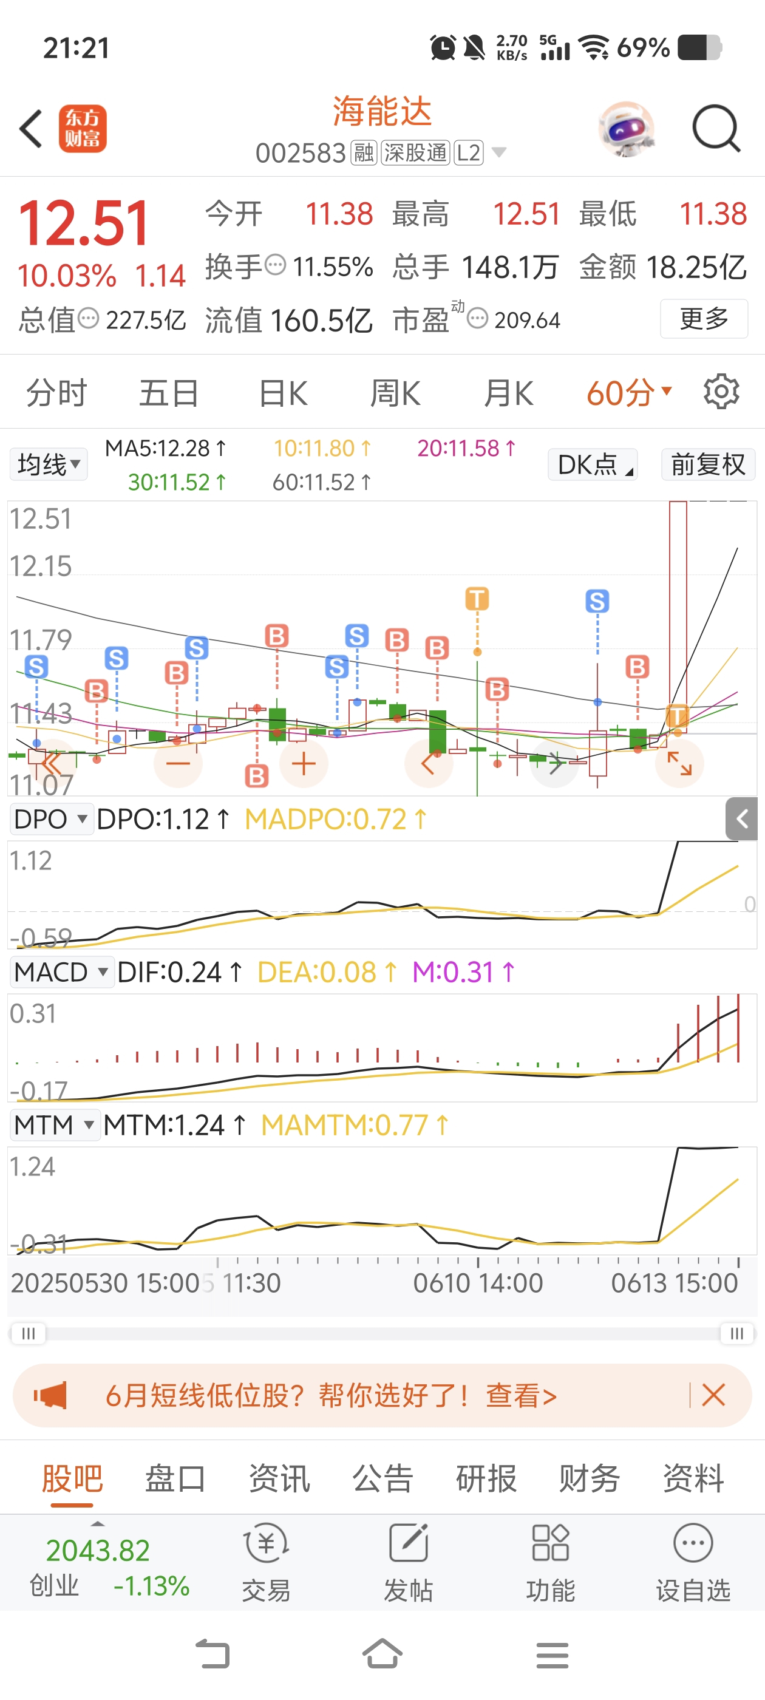This screenshot has width=765, height=1700.
Task: Tap the orange T marker above the candle
Action: coord(477,599)
